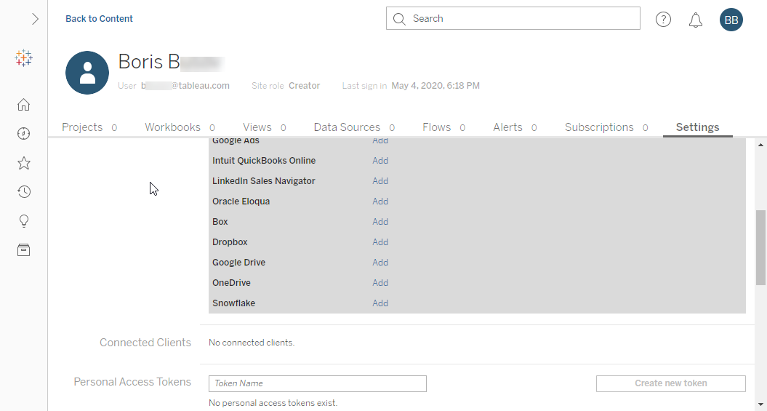This screenshot has height=411, width=767.
Task: Open the BB user account menu
Action: (731, 20)
